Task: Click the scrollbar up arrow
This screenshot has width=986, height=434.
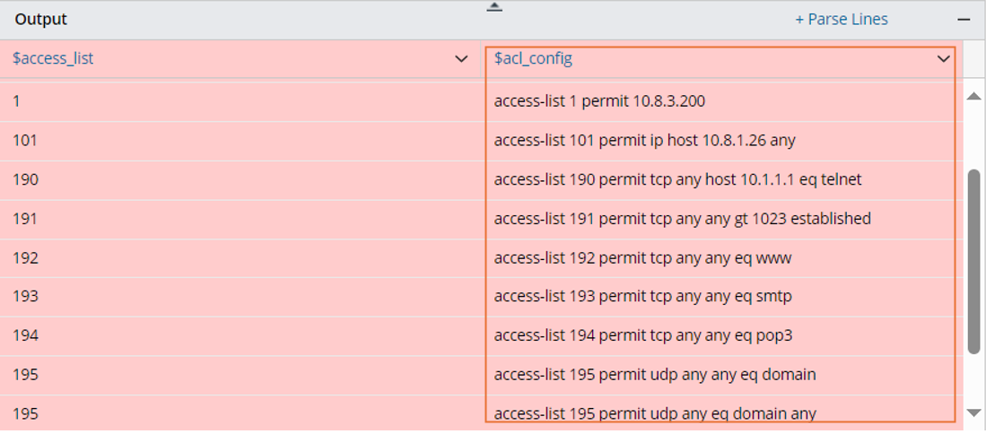Action: [973, 96]
